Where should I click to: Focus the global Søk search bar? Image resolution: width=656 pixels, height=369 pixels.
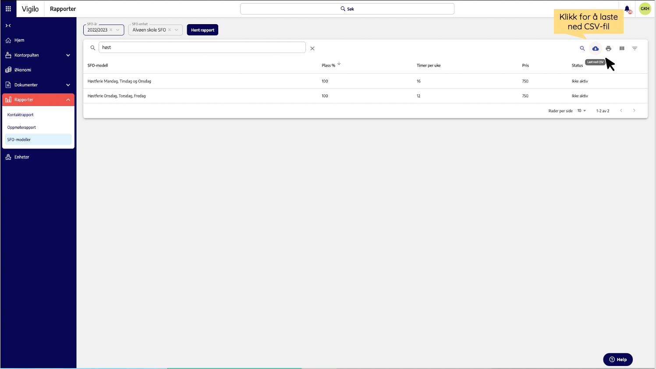coord(347,9)
